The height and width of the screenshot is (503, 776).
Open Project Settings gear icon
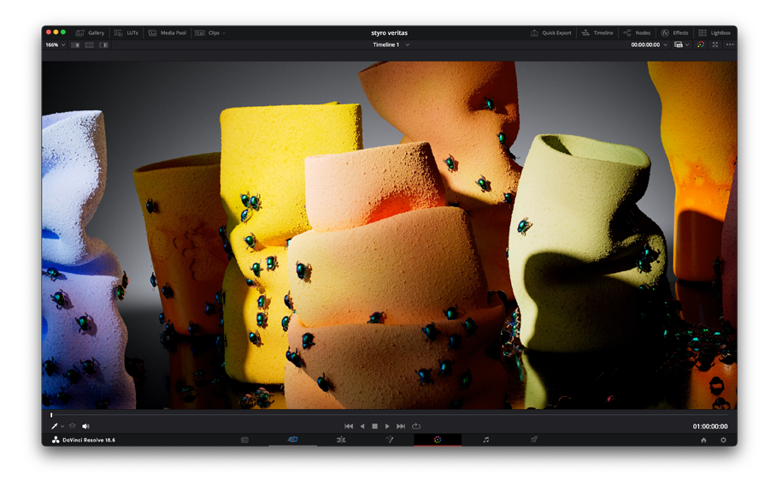tap(723, 440)
